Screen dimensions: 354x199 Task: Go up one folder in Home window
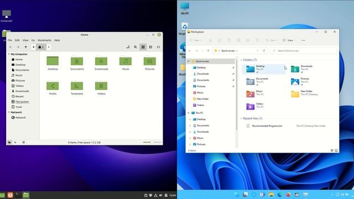26,47
